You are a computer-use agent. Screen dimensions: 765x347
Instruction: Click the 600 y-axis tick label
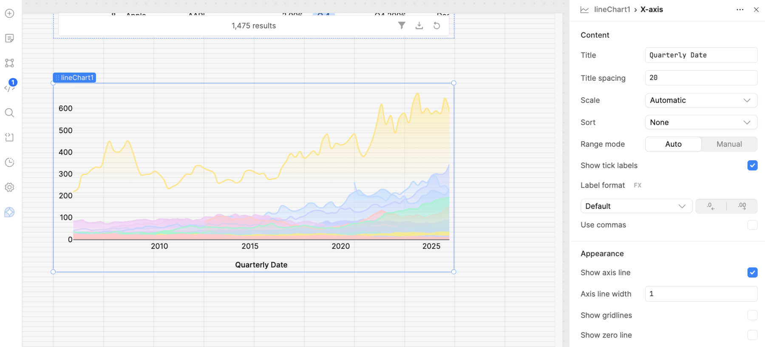point(65,108)
